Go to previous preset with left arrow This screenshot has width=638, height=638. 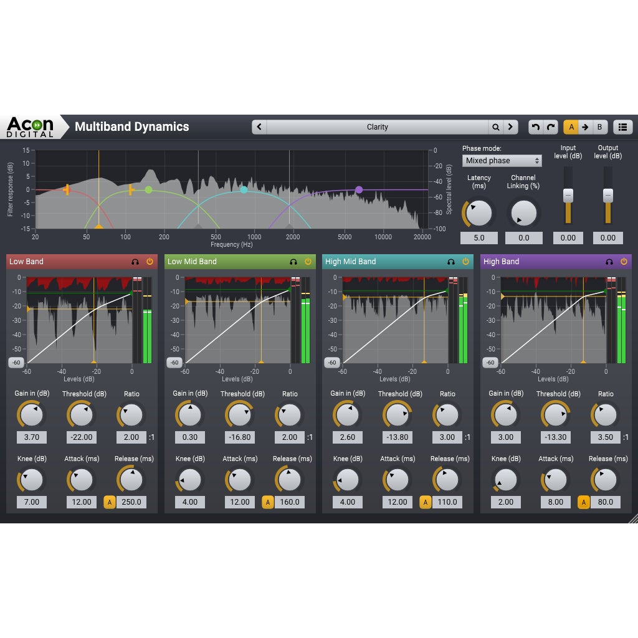(259, 127)
